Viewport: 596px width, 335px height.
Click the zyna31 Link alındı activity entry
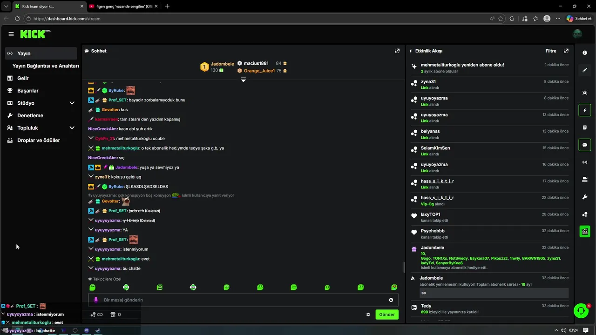[x=490, y=84]
